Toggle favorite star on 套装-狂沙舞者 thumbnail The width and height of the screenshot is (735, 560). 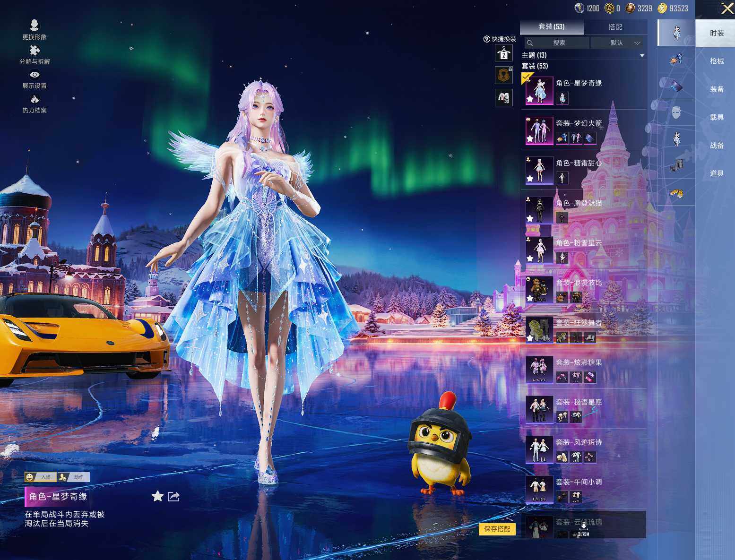tap(530, 338)
